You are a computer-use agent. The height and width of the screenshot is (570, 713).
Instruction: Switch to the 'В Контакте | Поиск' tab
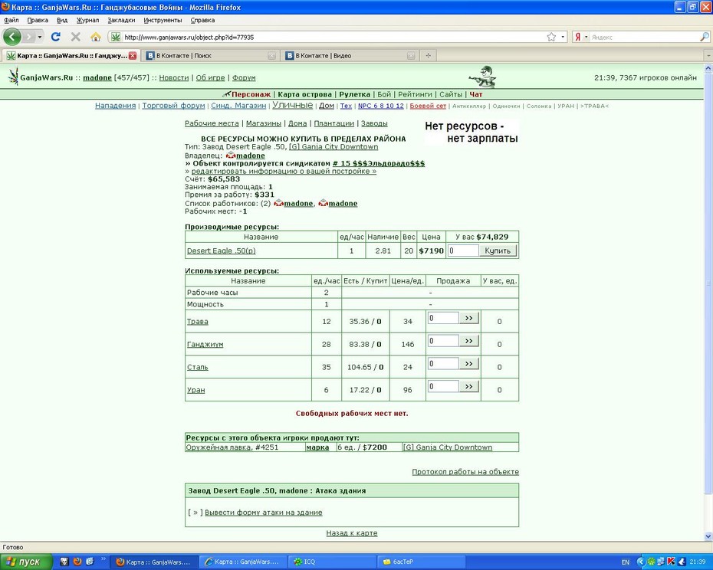pos(210,55)
